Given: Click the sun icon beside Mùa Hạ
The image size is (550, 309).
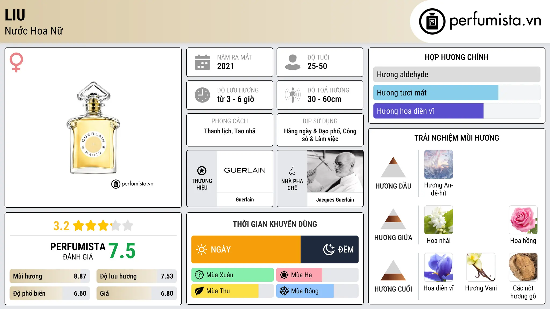Looking at the screenshot, I should click(284, 275).
